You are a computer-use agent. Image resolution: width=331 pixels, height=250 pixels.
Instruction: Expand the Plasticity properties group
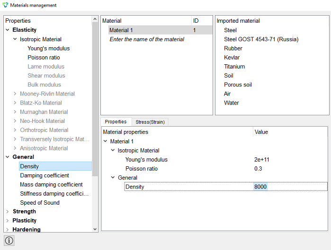tap(8, 221)
